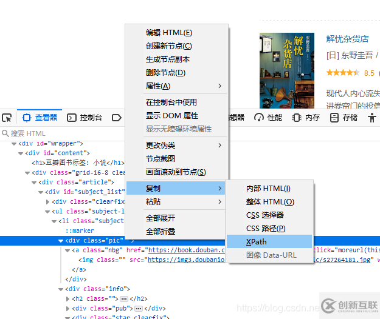Collapse the div id="wrapper" node

[x=14, y=144]
